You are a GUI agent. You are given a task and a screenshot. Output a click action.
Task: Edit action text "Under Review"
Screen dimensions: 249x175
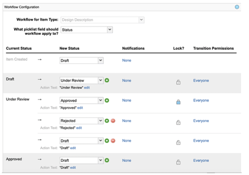click(87, 88)
